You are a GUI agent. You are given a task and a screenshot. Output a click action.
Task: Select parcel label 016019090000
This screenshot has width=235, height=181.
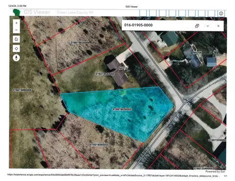coord(22,90)
